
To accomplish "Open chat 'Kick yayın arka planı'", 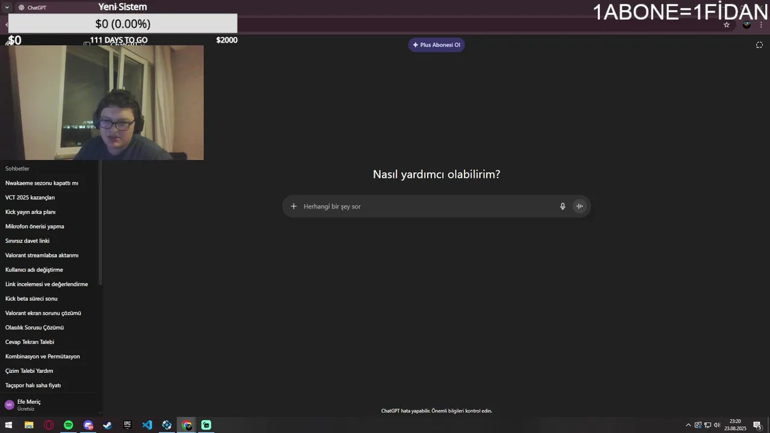I will pyautogui.click(x=30, y=212).
